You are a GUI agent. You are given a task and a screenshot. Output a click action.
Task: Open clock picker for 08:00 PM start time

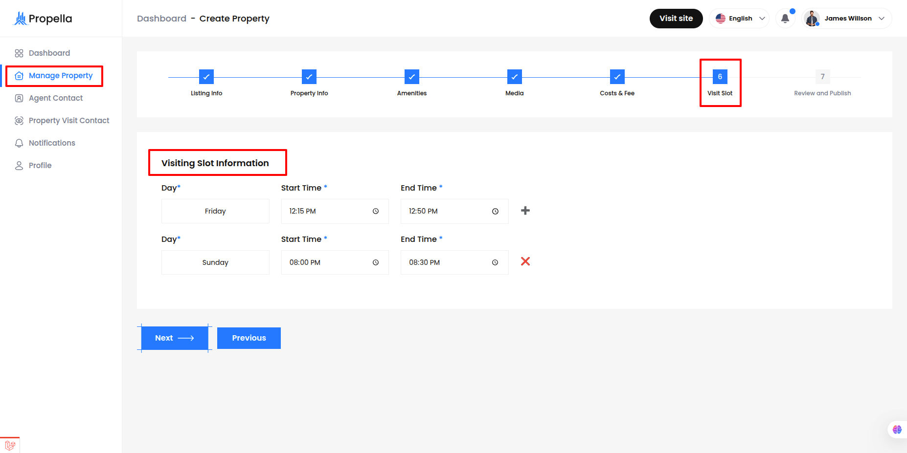click(376, 262)
